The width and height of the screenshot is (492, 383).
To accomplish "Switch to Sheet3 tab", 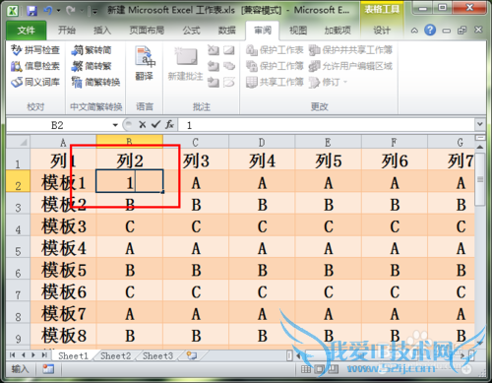I will pos(157,355).
